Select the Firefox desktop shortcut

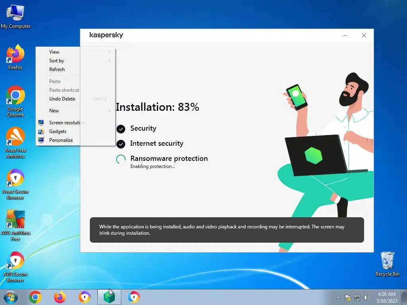[16, 57]
